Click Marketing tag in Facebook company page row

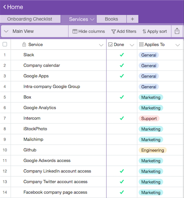[151, 192]
